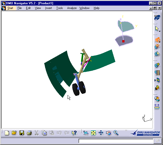Click the clash star analysis icon

coord(157,99)
